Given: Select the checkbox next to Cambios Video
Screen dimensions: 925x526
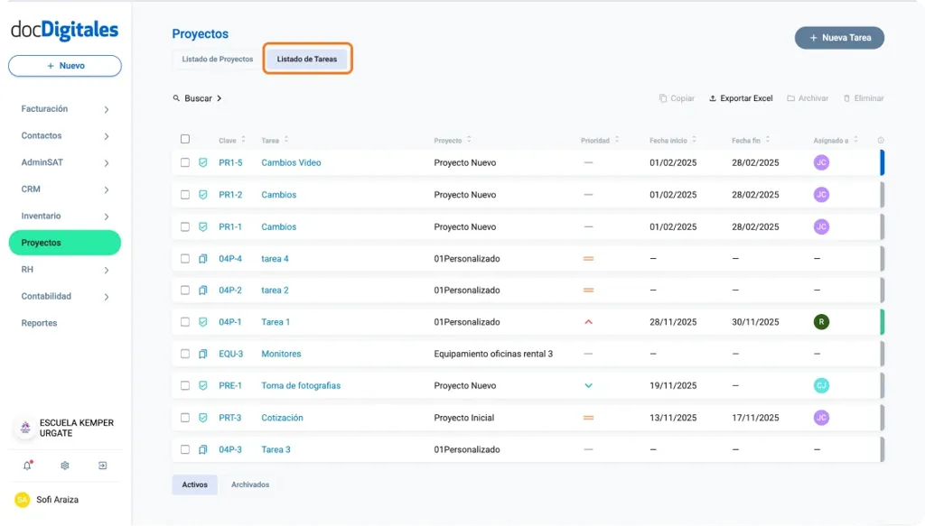Looking at the screenshot, I should [x=183, y=163].
